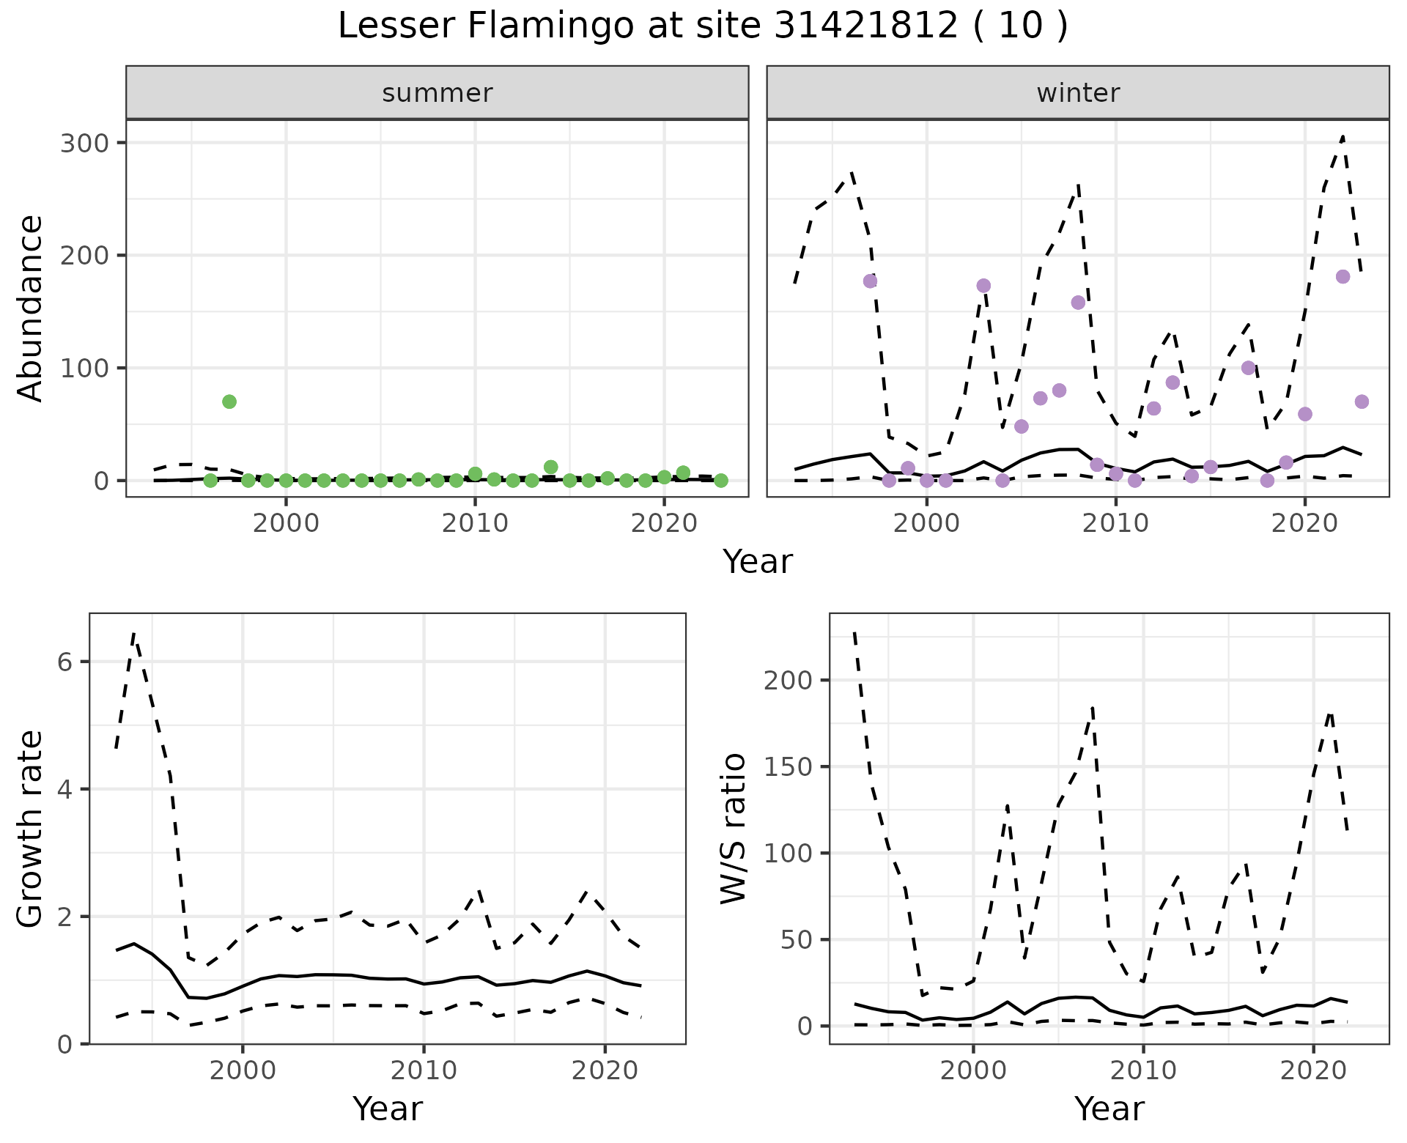The width and height of the screenshot is (1407, 1143).
Task: Click the plot title Lesser Flamingo text
Action: [702, 26]
